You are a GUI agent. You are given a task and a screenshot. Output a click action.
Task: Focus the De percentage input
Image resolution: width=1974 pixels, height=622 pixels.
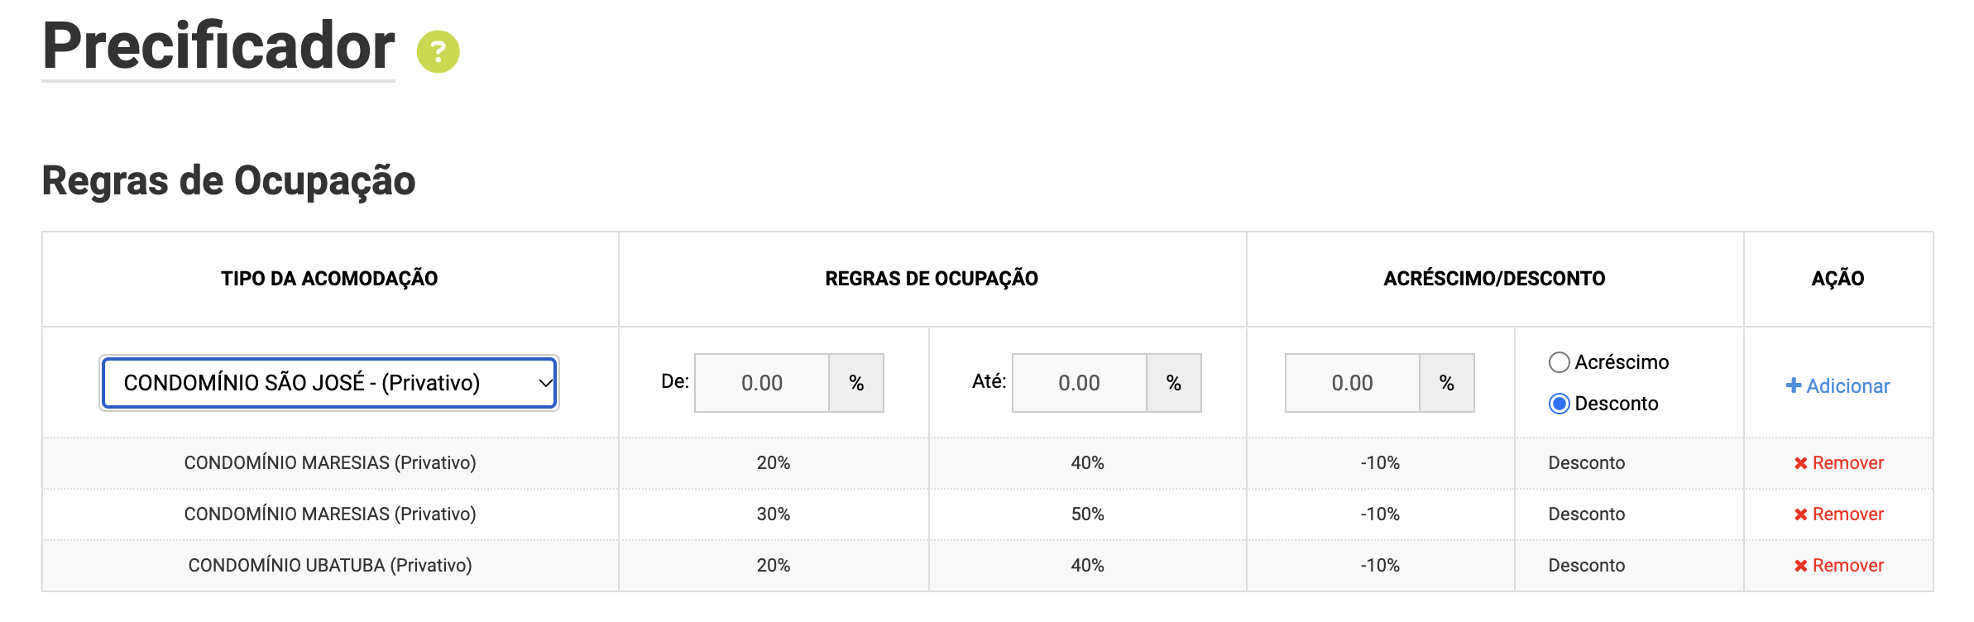pyautogui.click(x=762, y=383)
